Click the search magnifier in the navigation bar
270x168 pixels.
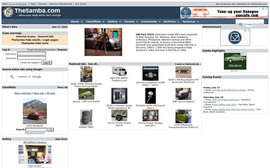(241, 25)
